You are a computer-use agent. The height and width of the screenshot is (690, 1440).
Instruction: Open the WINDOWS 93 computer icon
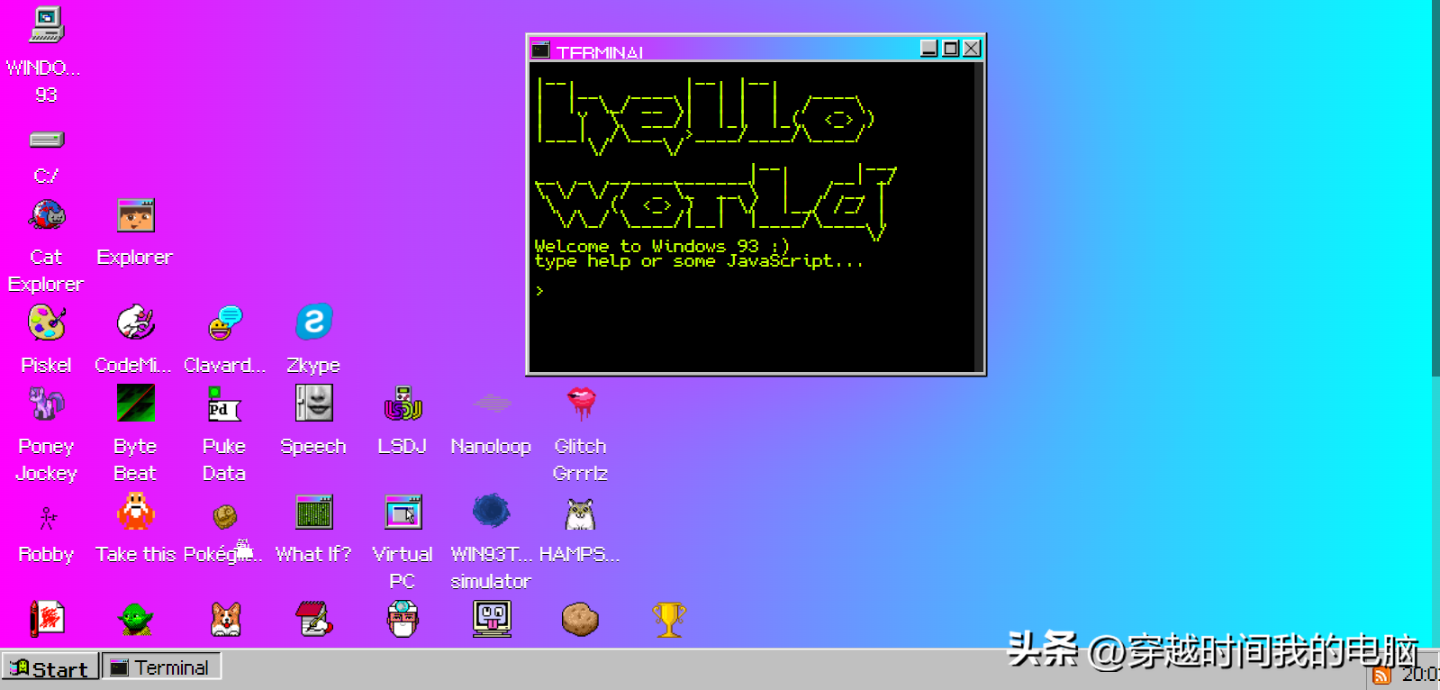tap(45, 25)
